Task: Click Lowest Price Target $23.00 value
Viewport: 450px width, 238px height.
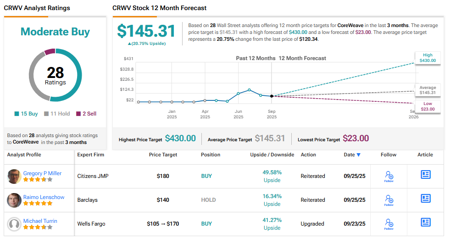Action: pyautogui.click(x=356, y=138)
